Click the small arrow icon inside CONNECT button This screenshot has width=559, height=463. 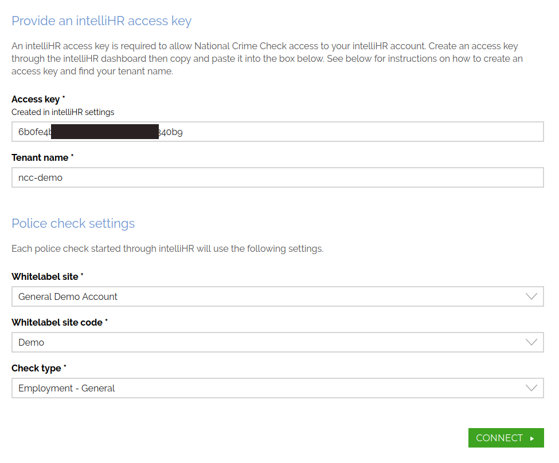pos(532,438)
